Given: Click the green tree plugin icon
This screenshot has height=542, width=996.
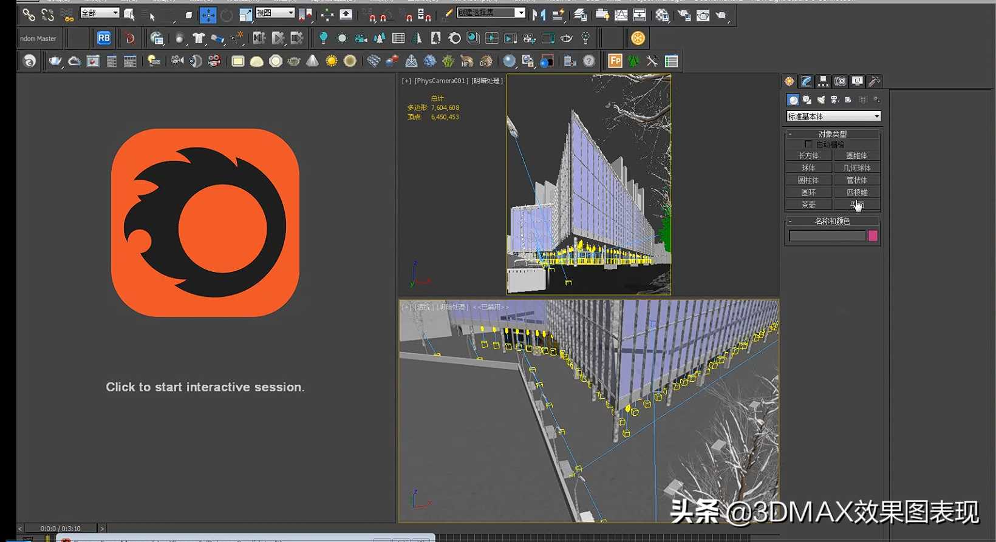Looking at the screenshot, I should 633,61.
